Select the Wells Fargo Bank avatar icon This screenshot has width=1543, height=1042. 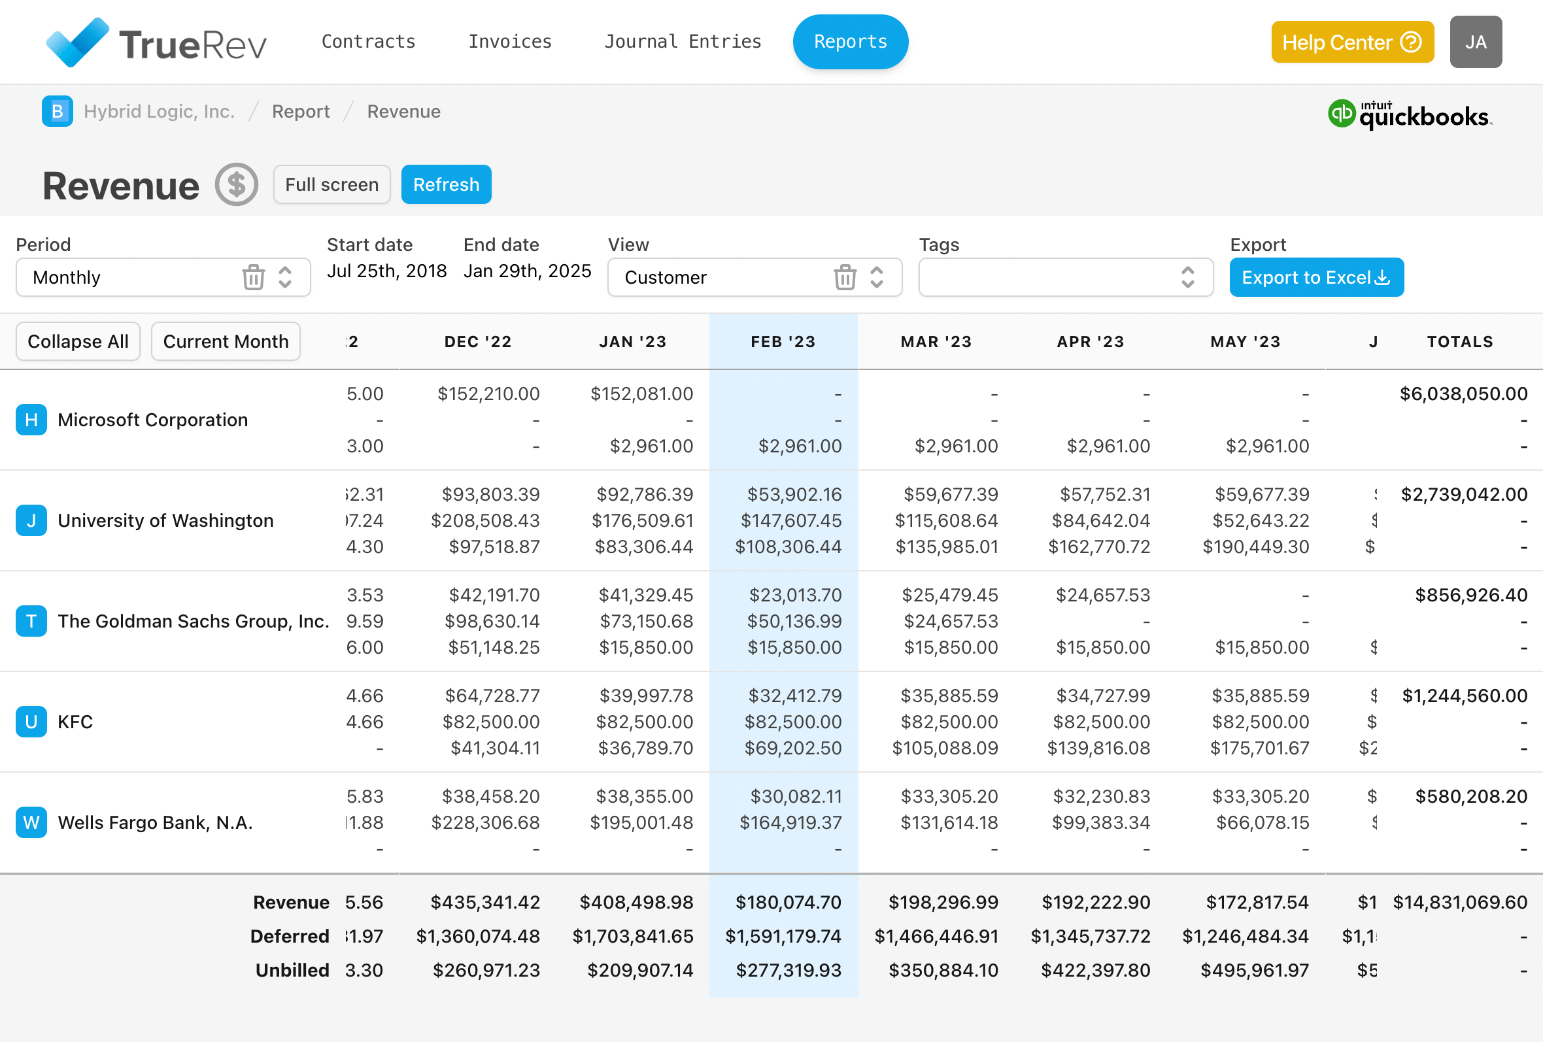[x=31, y=822]
